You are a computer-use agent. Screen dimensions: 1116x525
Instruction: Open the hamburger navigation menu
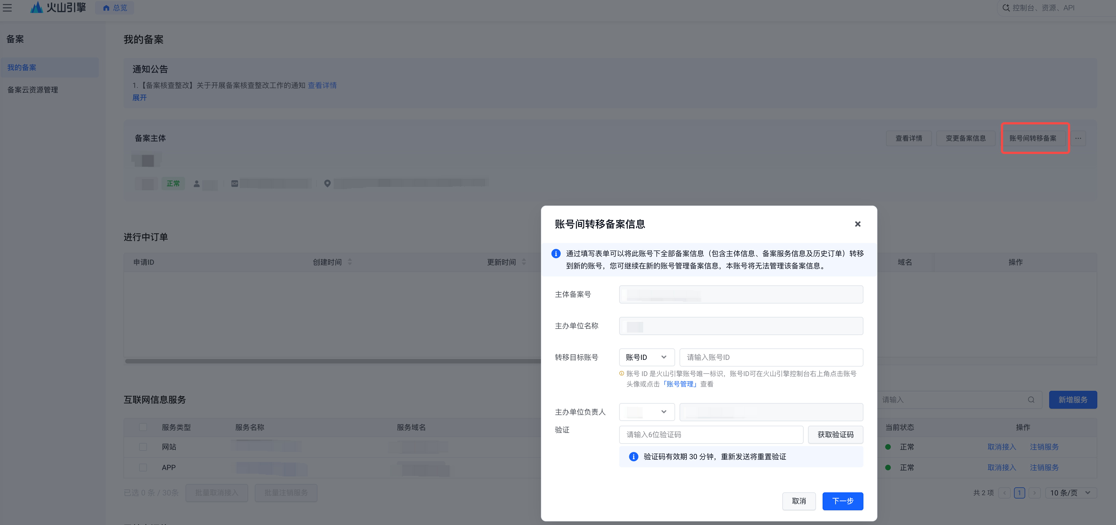coord(7,8)
